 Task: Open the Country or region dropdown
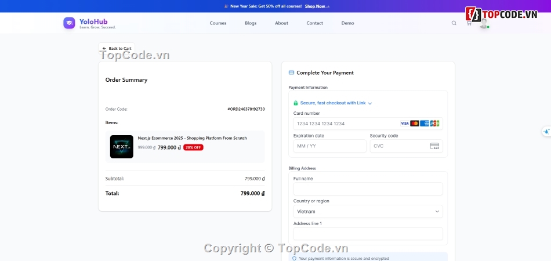click(x=368, y=212)
